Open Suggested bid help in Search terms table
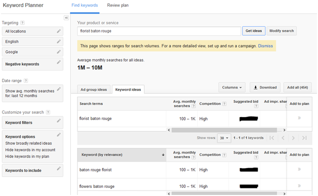The width and height of the screenshot is (318, 196). [256, 106]
